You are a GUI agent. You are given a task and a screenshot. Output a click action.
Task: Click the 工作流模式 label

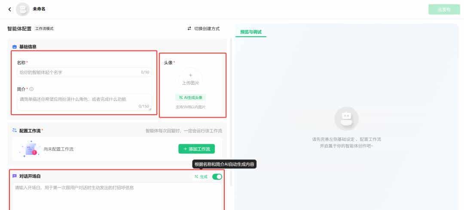(44, 29)
